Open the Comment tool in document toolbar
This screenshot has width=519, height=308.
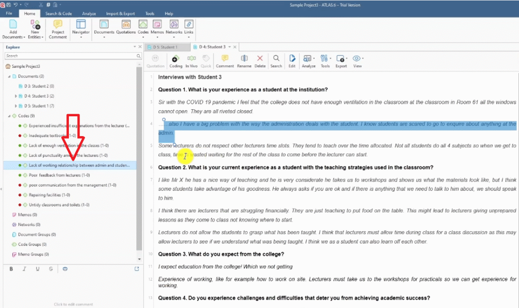point(225,61)
